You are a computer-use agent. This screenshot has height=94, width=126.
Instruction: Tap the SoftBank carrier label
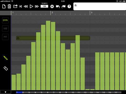(x=7, y=1)
